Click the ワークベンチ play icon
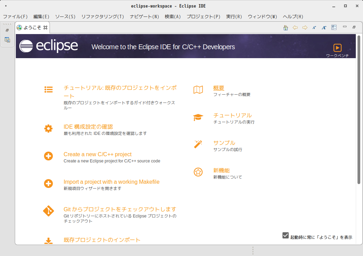 point(337,48)
